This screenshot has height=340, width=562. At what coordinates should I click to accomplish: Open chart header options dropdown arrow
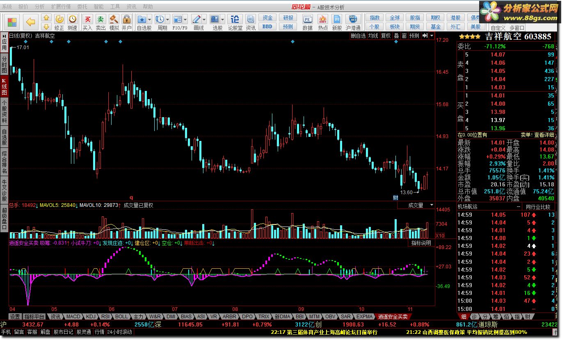(x=432, y=36)
